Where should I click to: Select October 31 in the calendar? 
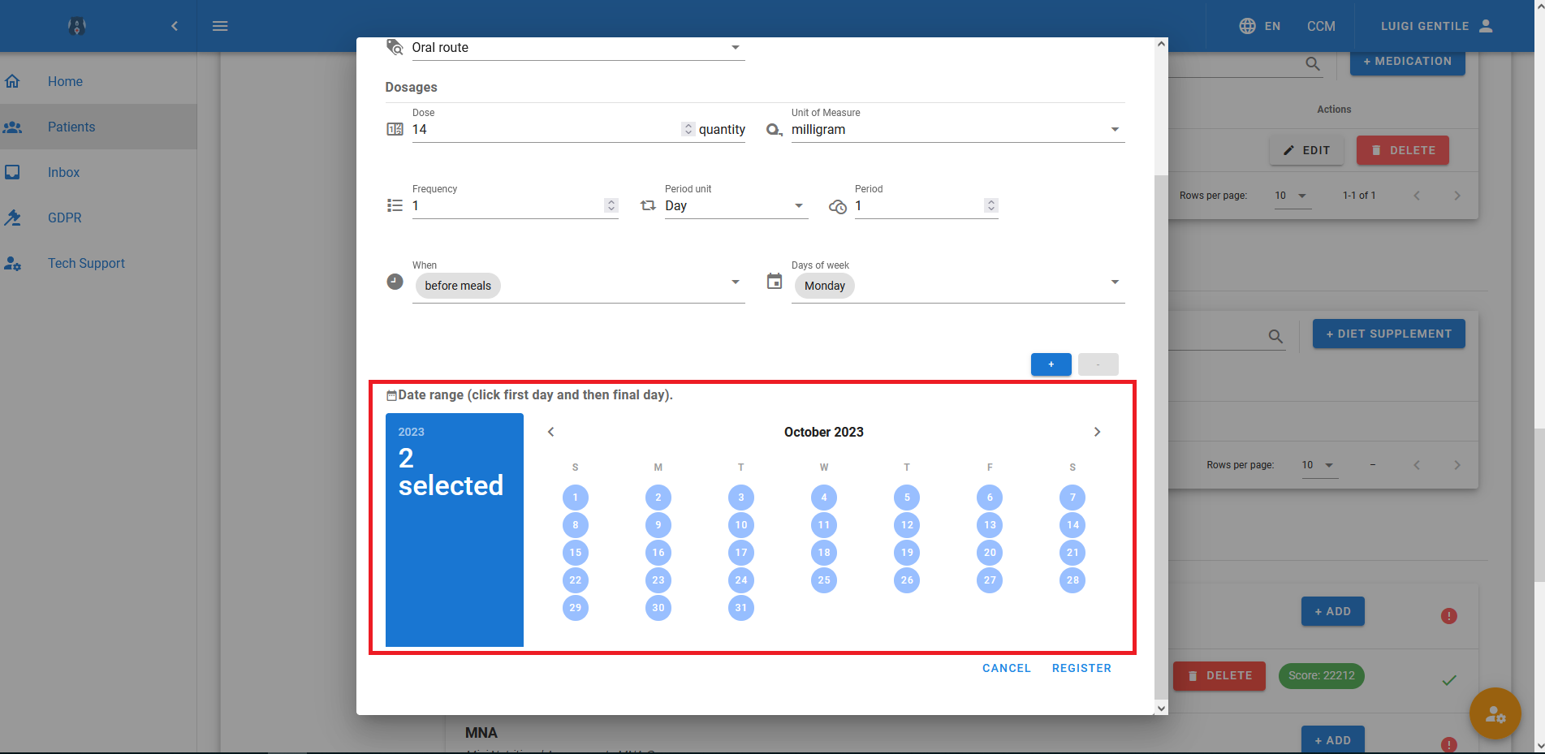(741, 608)
